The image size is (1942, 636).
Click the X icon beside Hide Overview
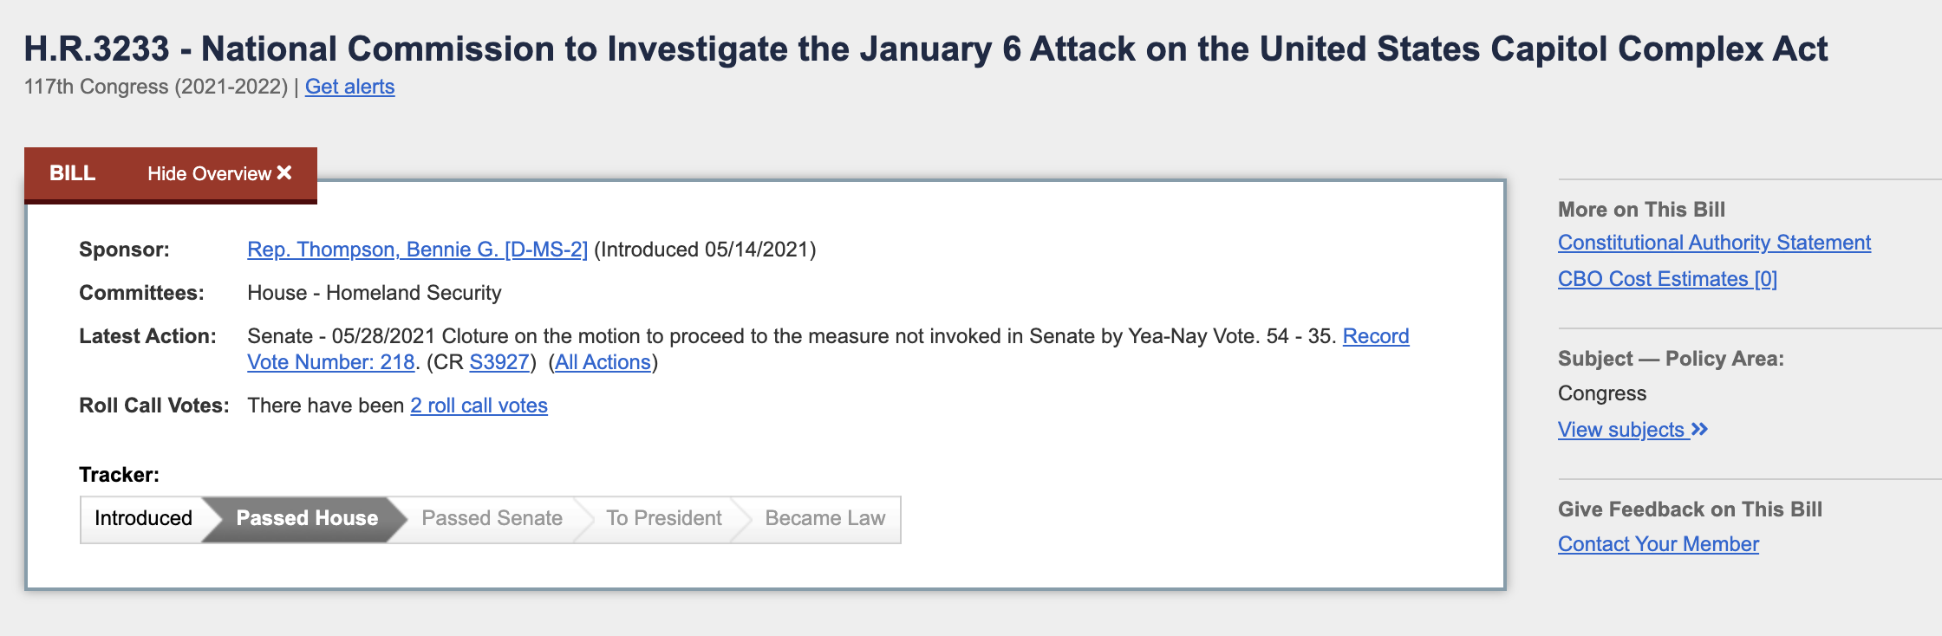(x=284, y=173)
